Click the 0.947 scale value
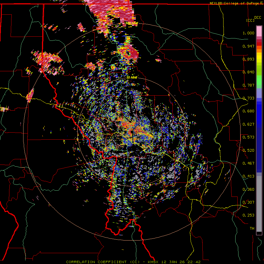Viewport: 264px width, 264px height. tap(248, 46)
